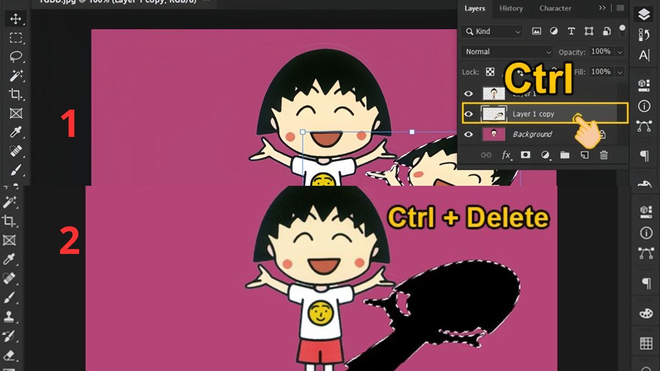Toggle shape layer filter

tap(588, 31)
